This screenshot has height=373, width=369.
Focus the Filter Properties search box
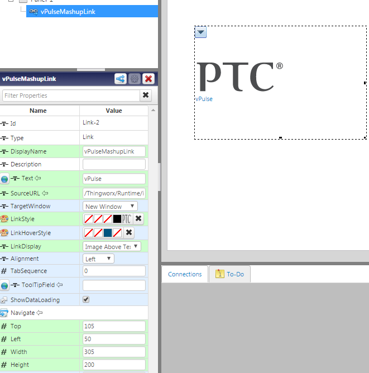tap(71, 95)
